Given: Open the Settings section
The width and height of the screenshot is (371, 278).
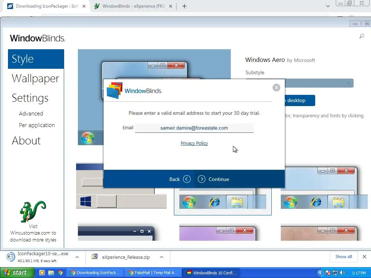Looking at the screenshot, I should pyautogui.click(x=30, y=98).
